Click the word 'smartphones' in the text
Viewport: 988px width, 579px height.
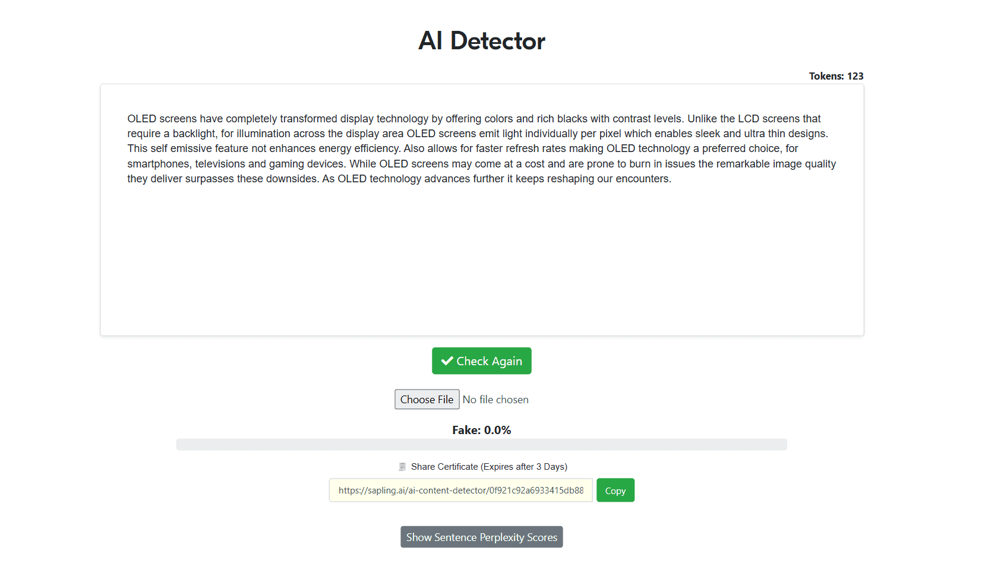[160, 164]
